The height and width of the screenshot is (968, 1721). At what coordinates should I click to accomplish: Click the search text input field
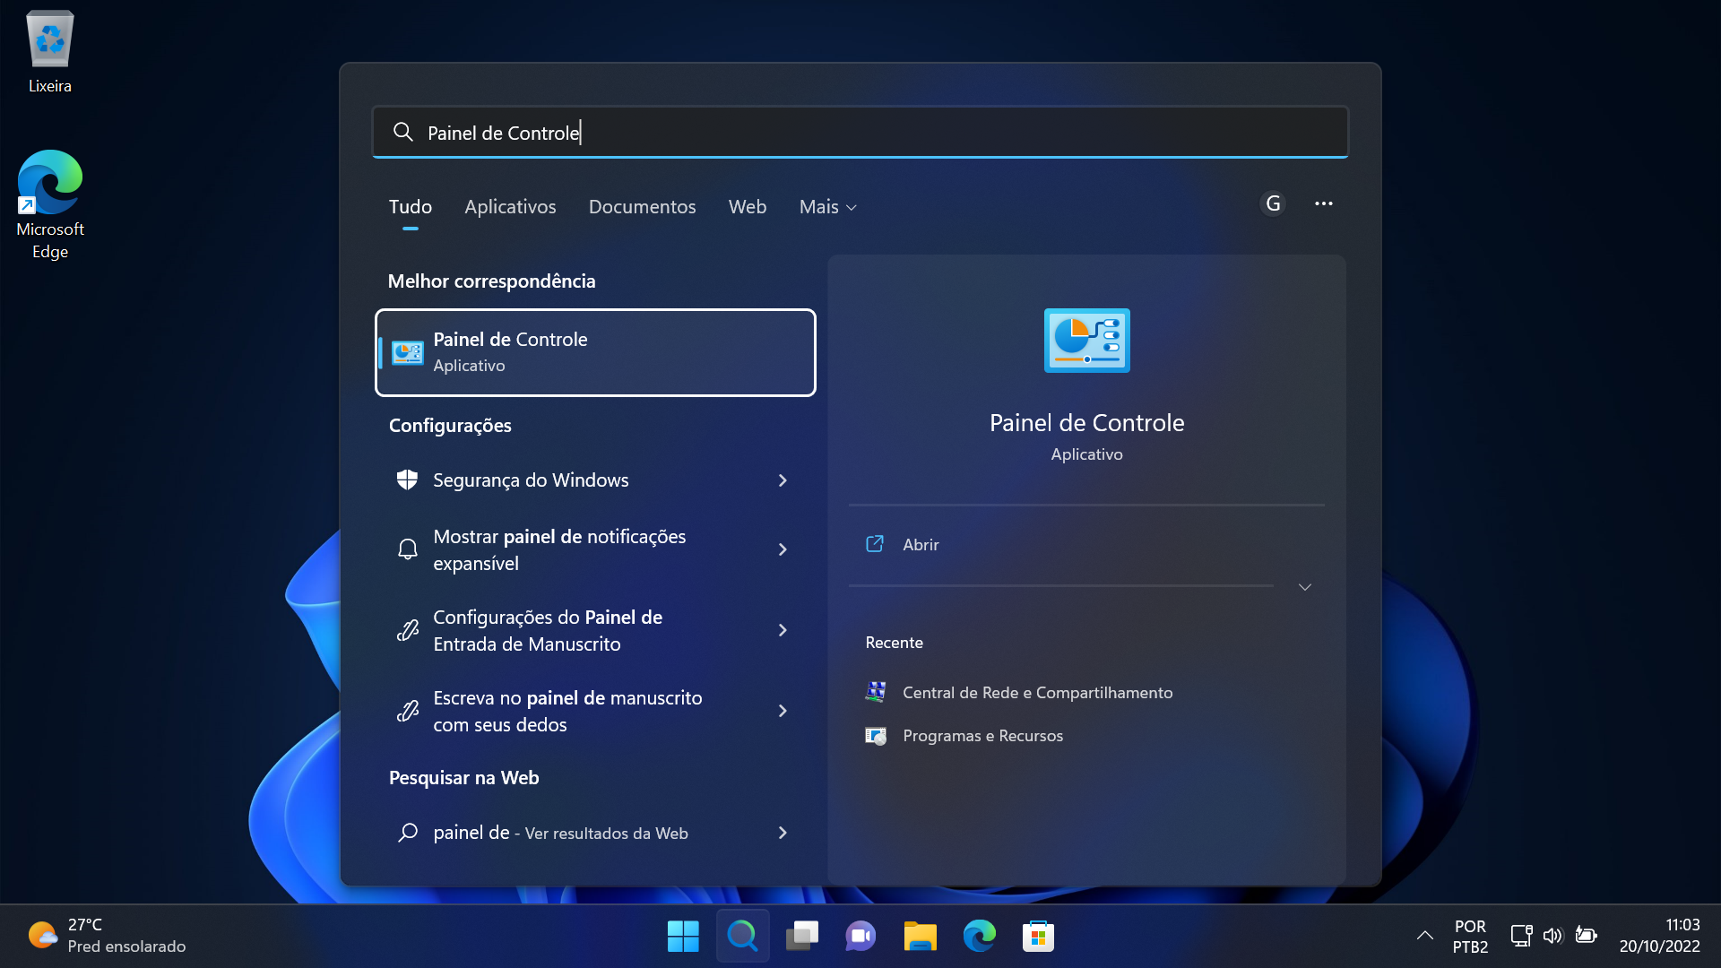860,133
